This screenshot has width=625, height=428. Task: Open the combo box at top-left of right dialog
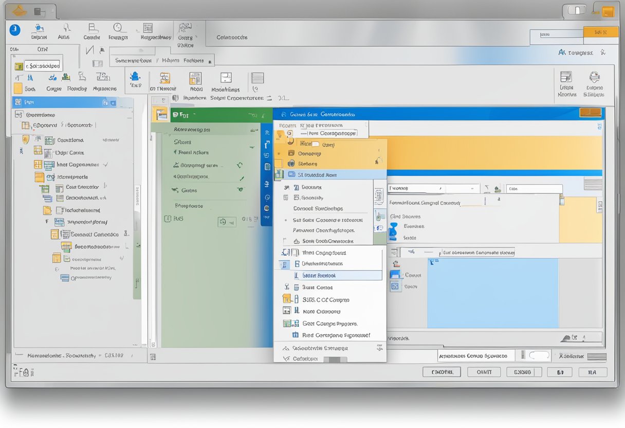(x=416, y=189)
